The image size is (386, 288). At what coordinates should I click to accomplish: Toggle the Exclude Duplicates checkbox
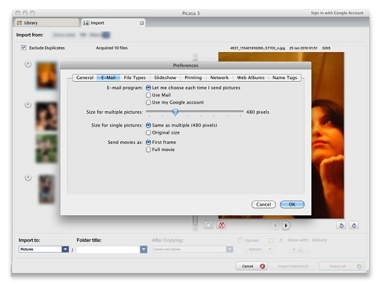[24, 48]
